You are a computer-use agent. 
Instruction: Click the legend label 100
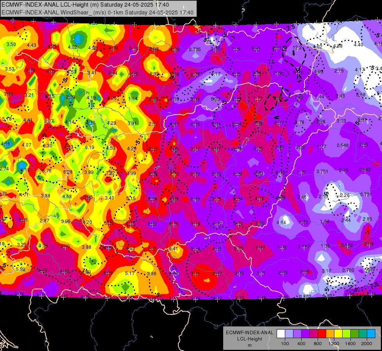click(285, 344)
